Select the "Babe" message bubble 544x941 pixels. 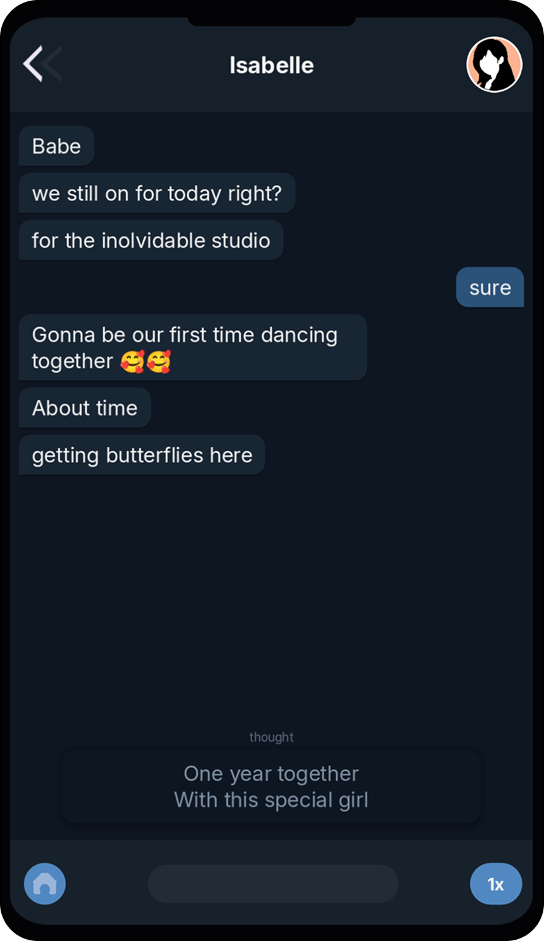click(57, 146)
